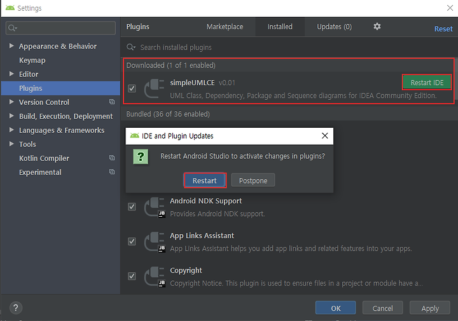Click the simpleUMLCE plugin icon
This screenshot has height=321, width=458.
[x=154, y=88]
